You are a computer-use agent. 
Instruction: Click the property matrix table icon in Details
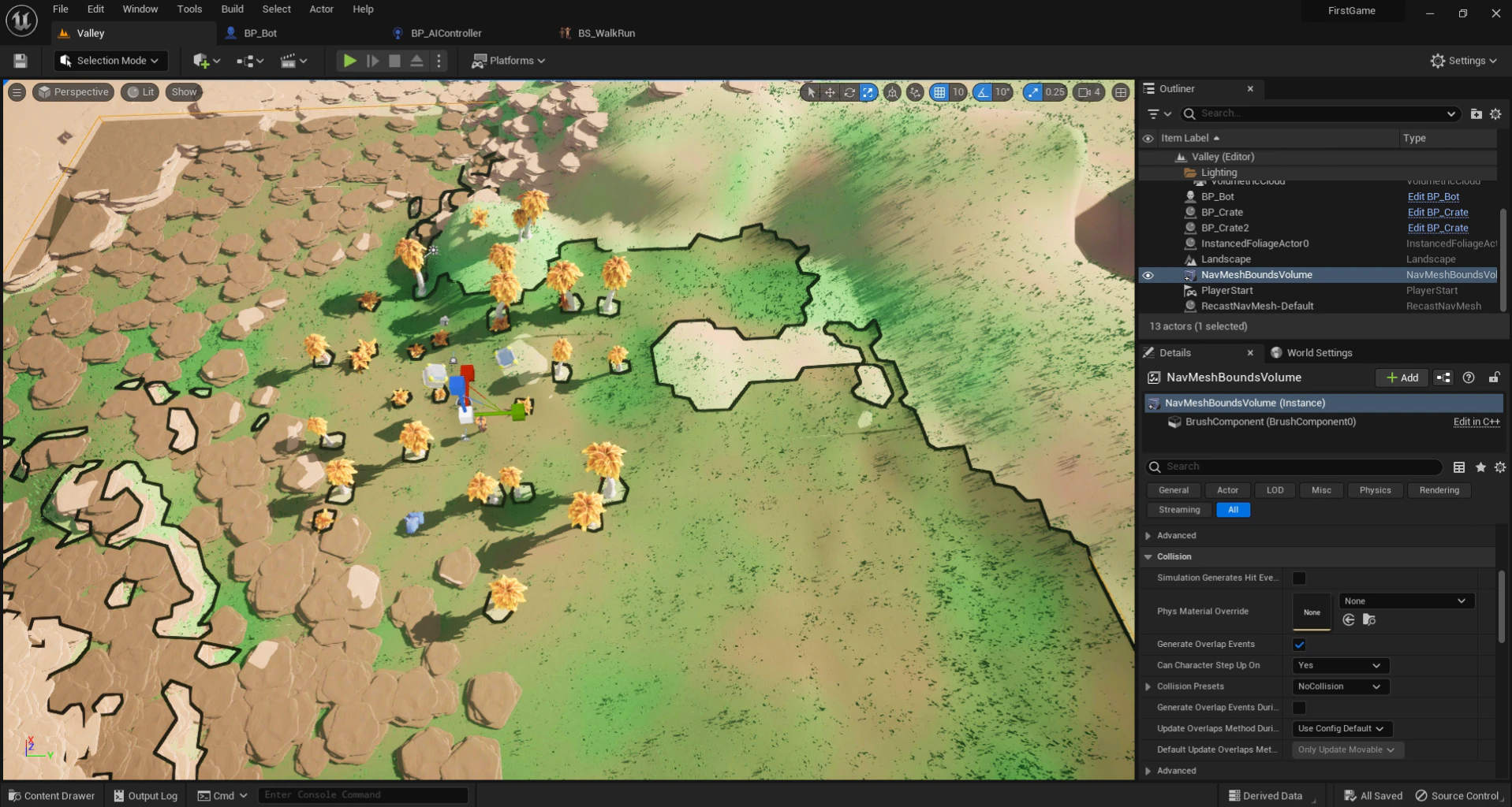pos(1459,467)
